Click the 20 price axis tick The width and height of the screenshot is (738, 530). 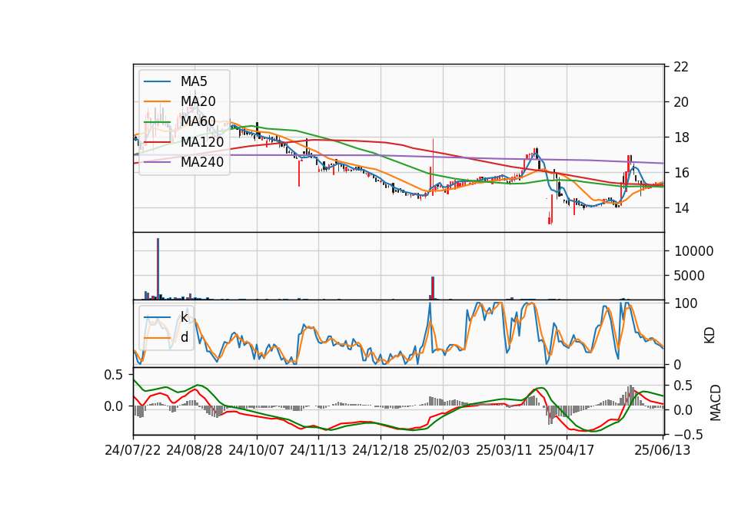click(x=681, y=102)
